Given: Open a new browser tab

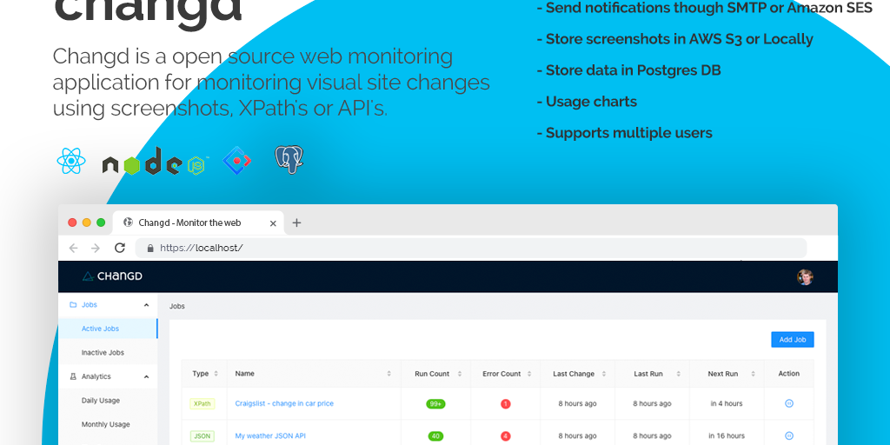Looking at the screenshot, I should coord(296,222).
